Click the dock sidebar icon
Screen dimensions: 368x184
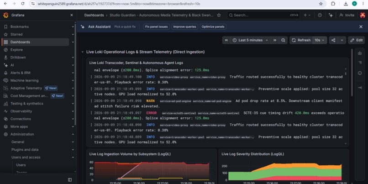(70, 180)
